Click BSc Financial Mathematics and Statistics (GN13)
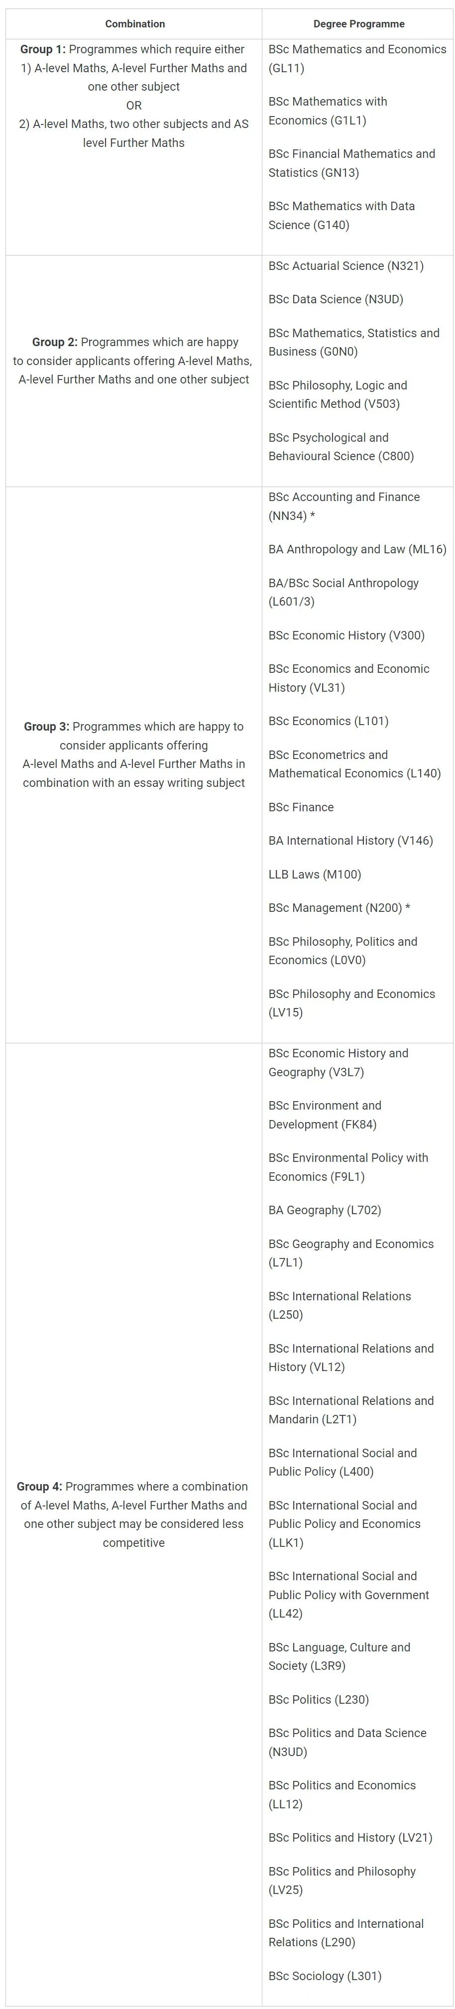The height and width of the screenshot is (2009, 455). [351, 163]
